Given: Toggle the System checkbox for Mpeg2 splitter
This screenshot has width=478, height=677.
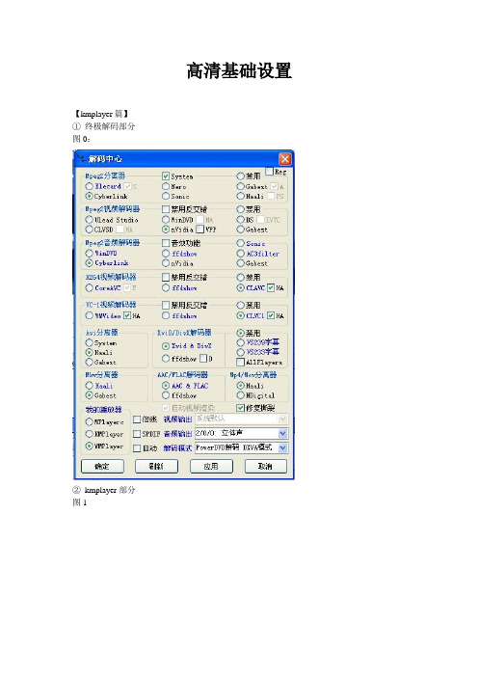Looking at the screenshot, I should (x=165, y=176).
